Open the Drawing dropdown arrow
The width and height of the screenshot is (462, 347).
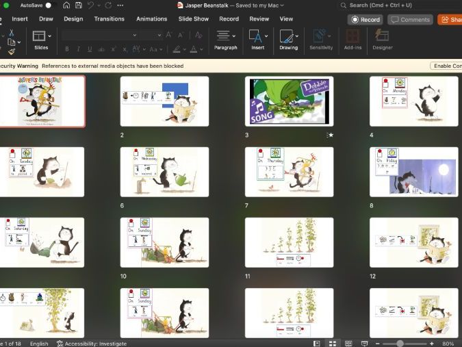click(296, 36)
